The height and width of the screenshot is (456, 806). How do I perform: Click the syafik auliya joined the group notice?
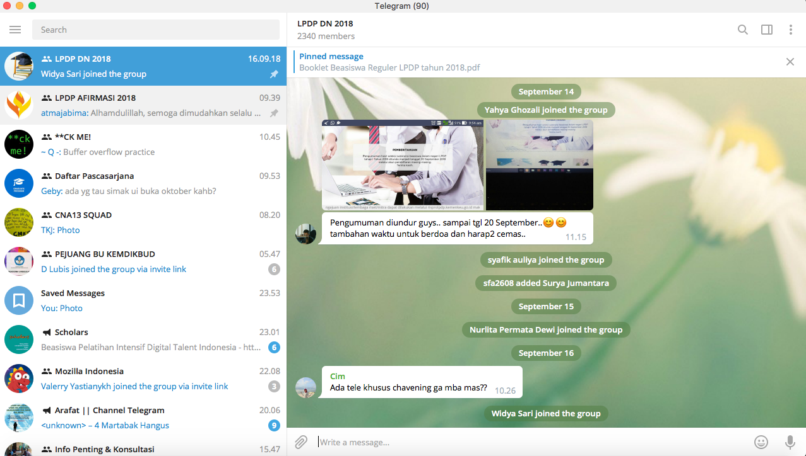(x=546, y=259)
